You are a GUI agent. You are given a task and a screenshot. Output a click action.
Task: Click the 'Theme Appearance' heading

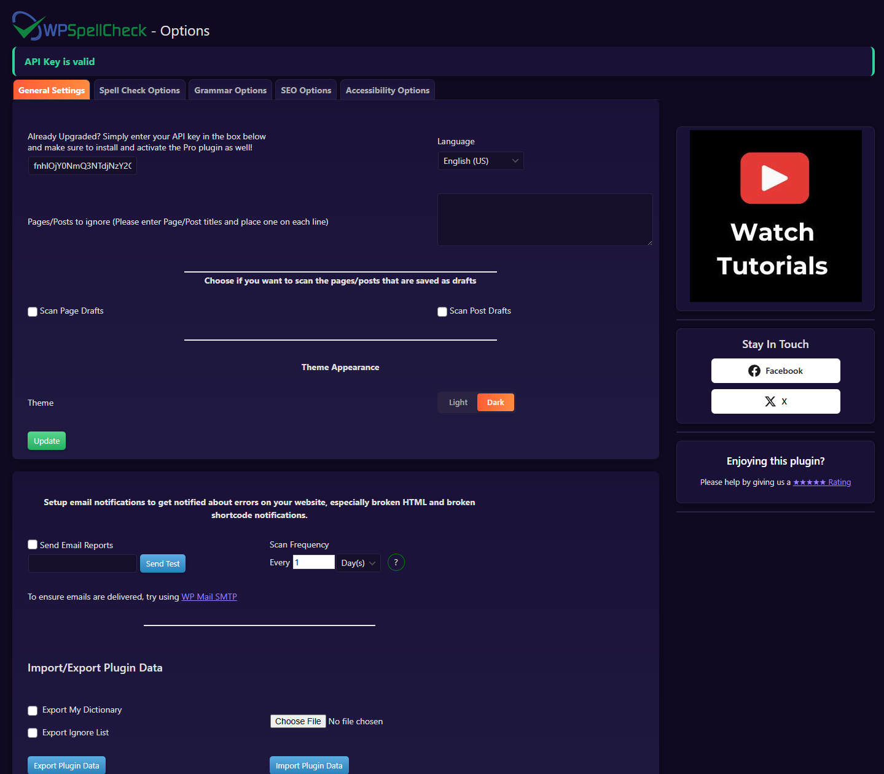coord(340,367)
